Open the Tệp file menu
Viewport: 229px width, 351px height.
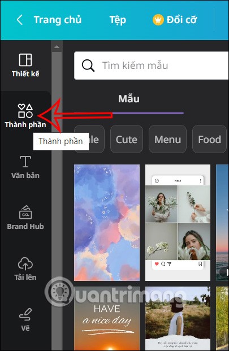pyautogui.click(x=118, y=20)
